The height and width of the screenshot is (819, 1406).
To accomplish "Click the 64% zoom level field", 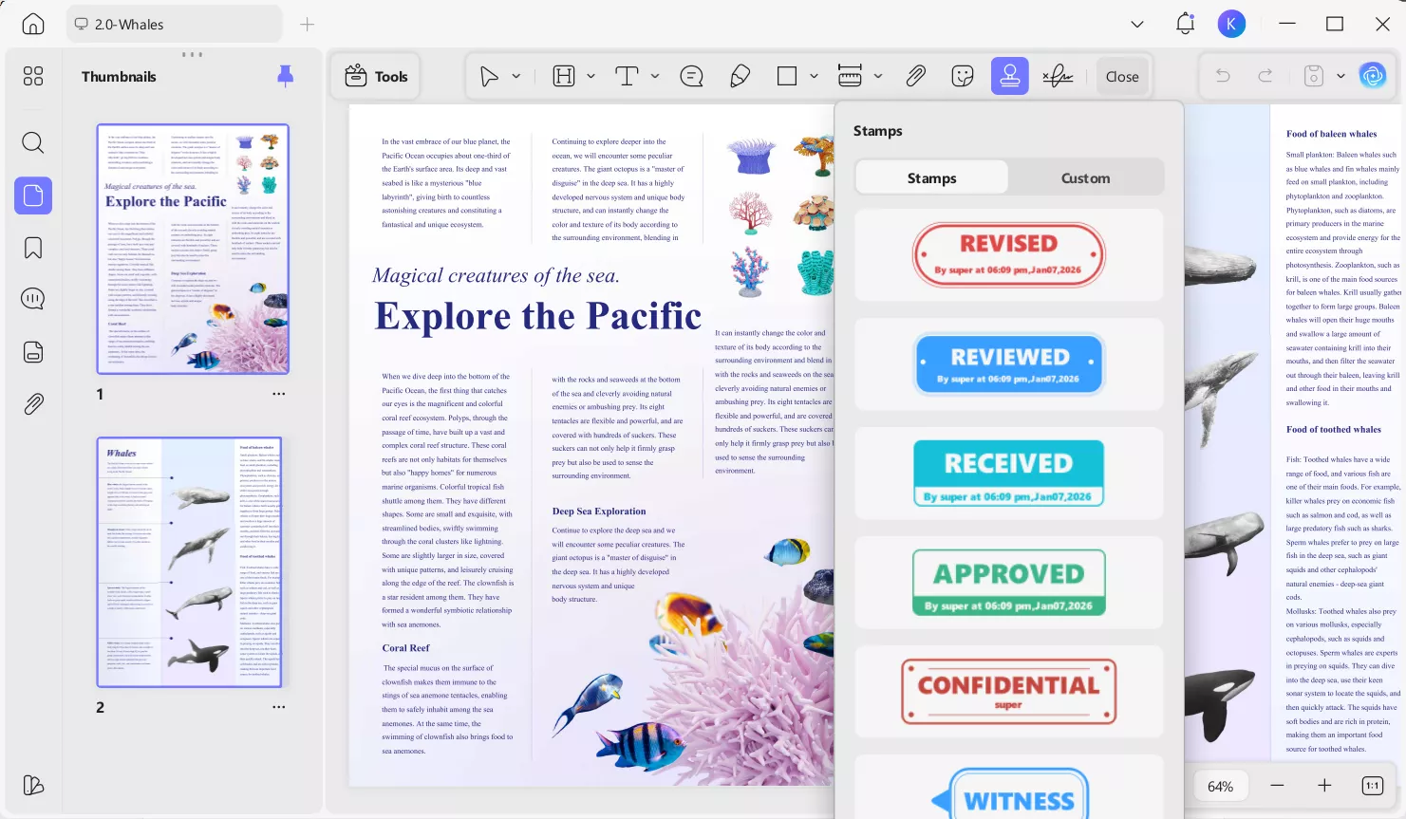I will 1221,786.
